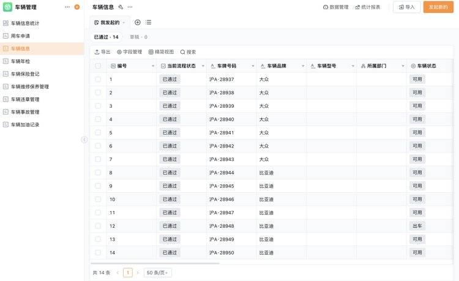This screenshot has width=459, height=281.
Task: Expand the 编号 column header dropdown
Action: tap(153, 66)
